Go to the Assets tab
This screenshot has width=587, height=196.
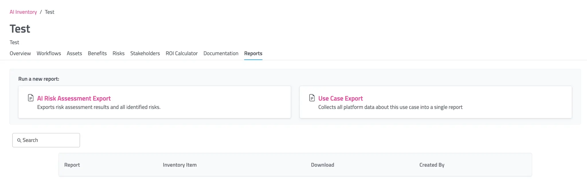[x=74, y=54]
